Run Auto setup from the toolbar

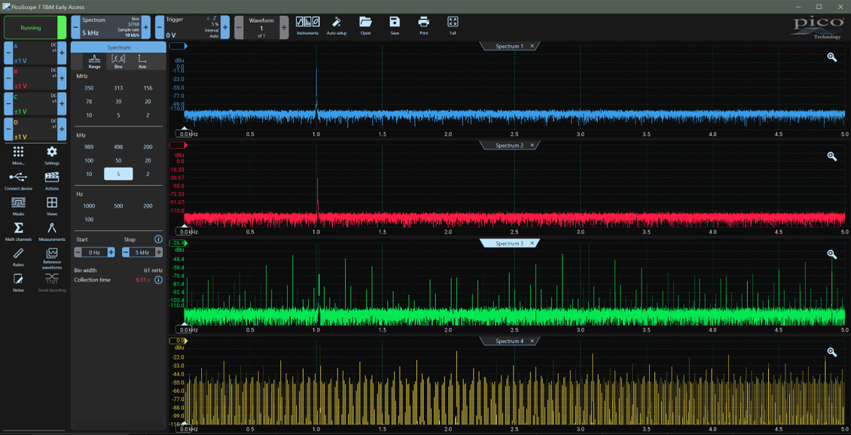[x=337, y=26]
